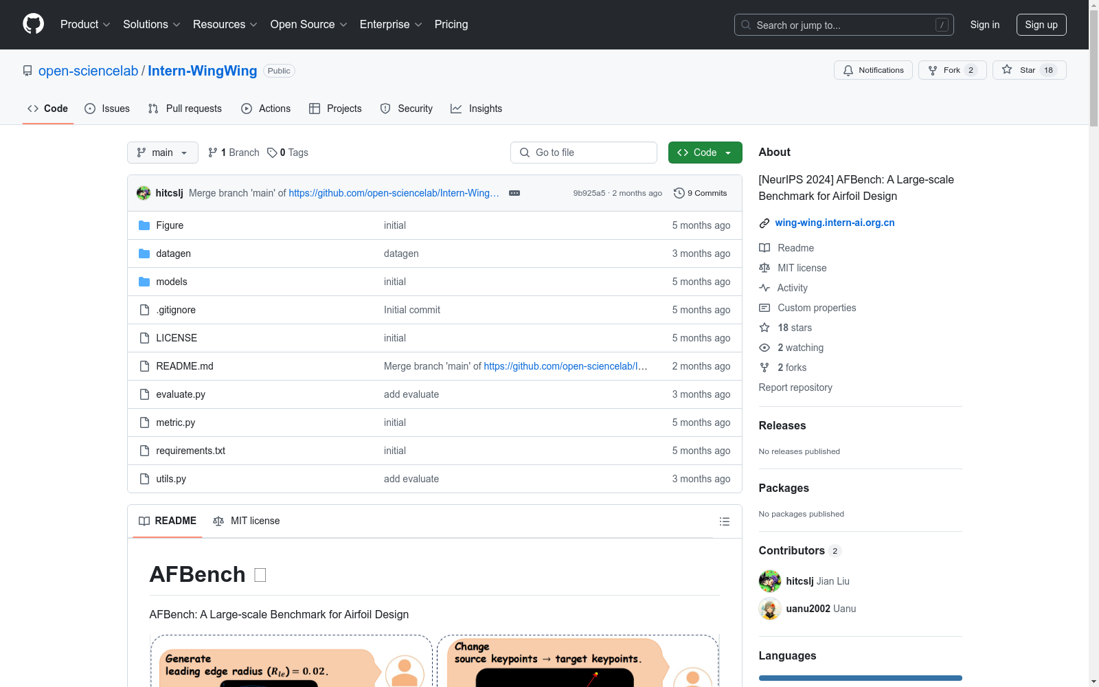The image size is (1099, 687).
Task: Open the Insights tab
Action: [x=477, y=109]
